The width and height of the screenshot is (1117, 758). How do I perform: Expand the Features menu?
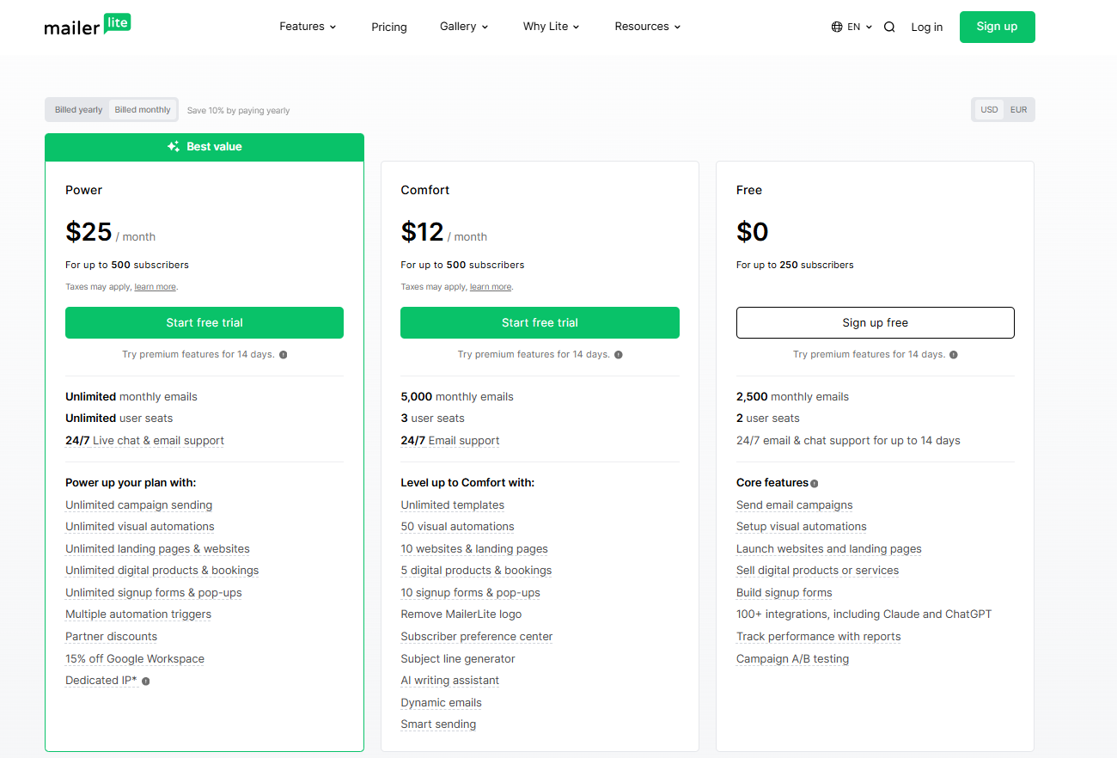(308, 27)
